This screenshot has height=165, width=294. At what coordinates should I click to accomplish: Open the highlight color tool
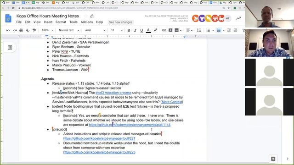pyautogui.click(x=155, y=30)
